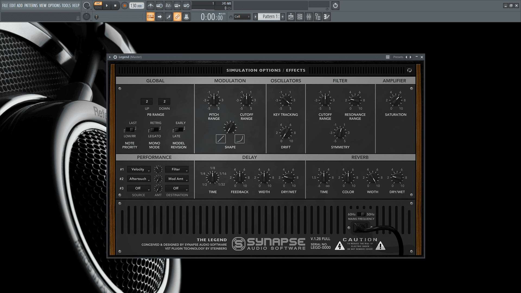Image resolution: width=521 pixels, height=293 pixels.
Task: Flip the Model Revision early/late switch
Action: 179,130
